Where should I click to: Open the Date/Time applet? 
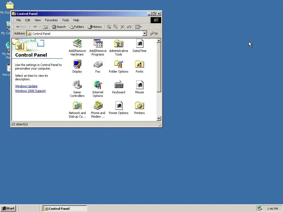coord(139,46)
